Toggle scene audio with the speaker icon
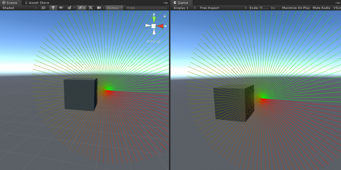 tap(61, 8)
